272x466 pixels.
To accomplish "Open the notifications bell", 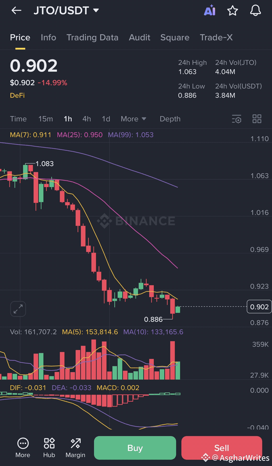I will [x=256, y=10].
